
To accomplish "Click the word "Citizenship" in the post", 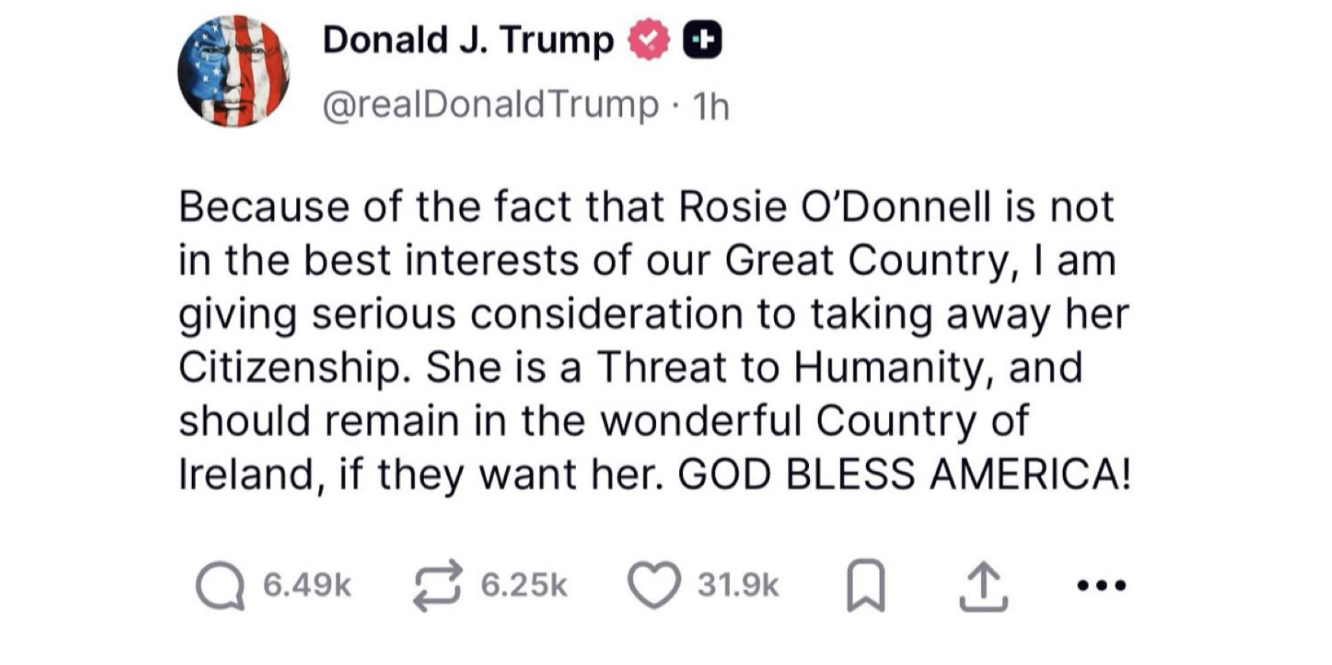I will tap(289, 367).
